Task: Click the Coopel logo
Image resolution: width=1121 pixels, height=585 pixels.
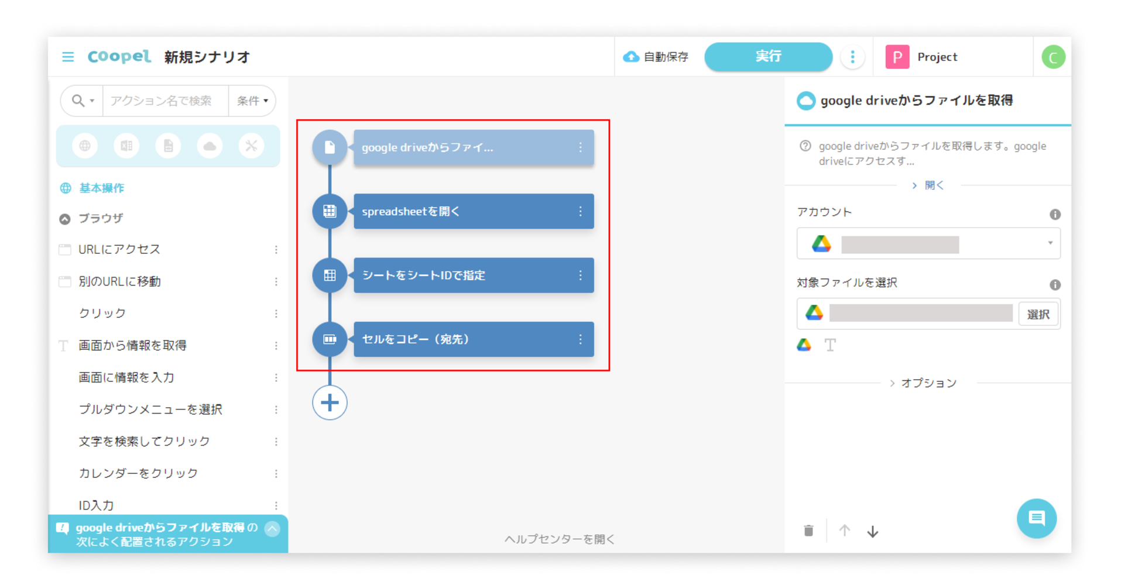Action: 119,56
